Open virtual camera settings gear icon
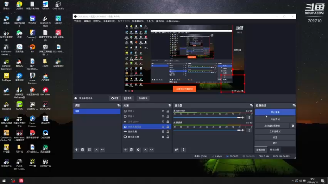 pos(293,126)
